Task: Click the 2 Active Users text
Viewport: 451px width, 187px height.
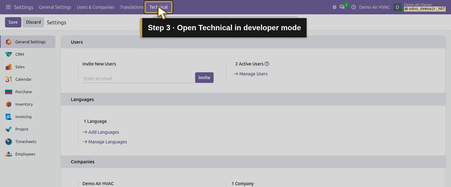Action: click(249, 64)
